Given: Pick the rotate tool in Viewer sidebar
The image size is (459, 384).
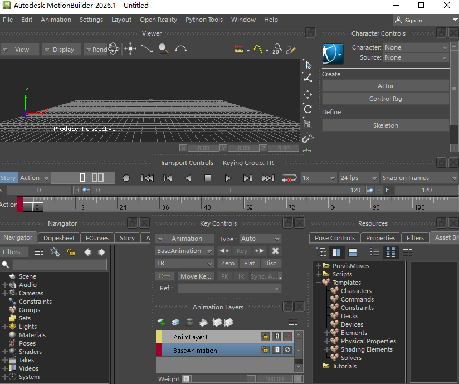Looking at the screenshot, I should point(307,109).
